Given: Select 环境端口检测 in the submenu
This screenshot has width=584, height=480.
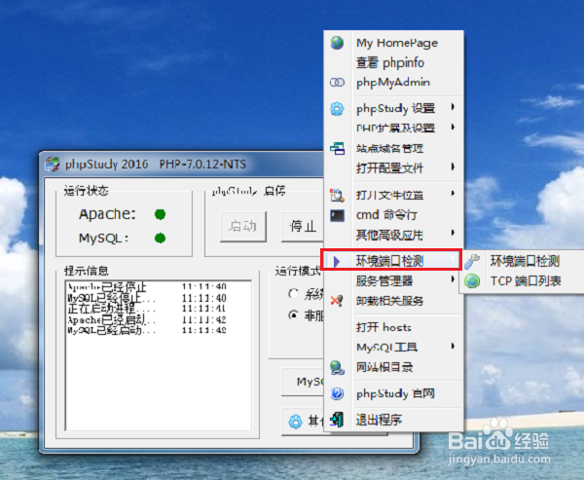Looking at the screenshot, I should (x=525, y=261).
